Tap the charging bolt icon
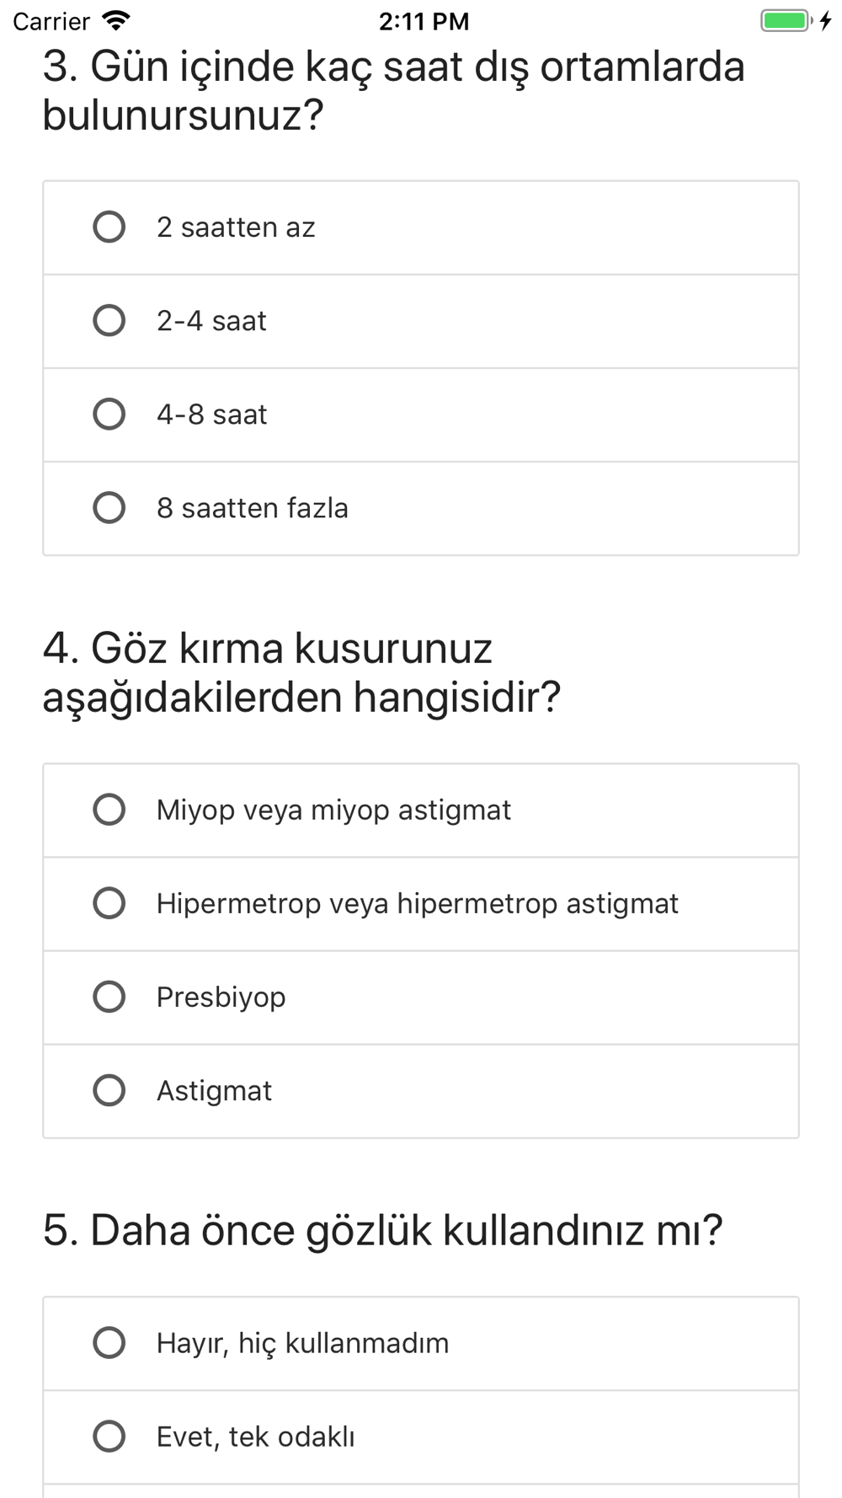This screenshot has height=1498, width=842. [x=826, y=21]
